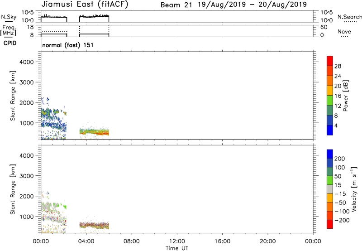This screenshot has width=362, height=251.
Task: Select the "08:00" time tick label
Action: 131,241
